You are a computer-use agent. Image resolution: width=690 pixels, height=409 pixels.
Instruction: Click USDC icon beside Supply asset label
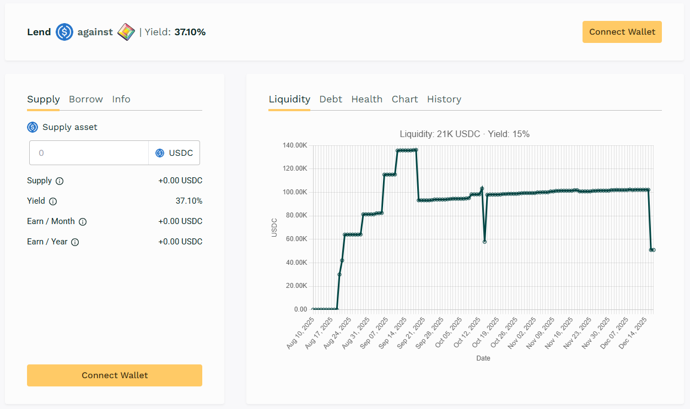click(x=33, y=127)
